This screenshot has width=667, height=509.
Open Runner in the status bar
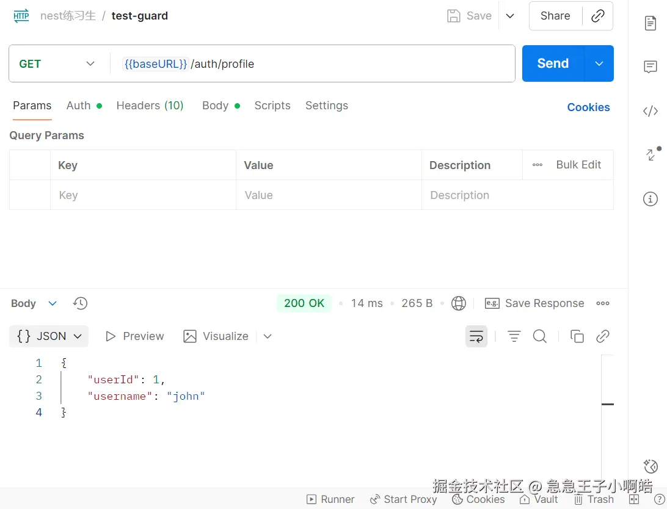(330, 499)
